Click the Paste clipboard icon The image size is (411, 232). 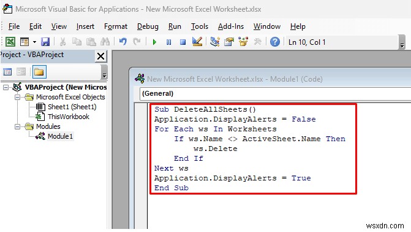(x=91, y=42)
